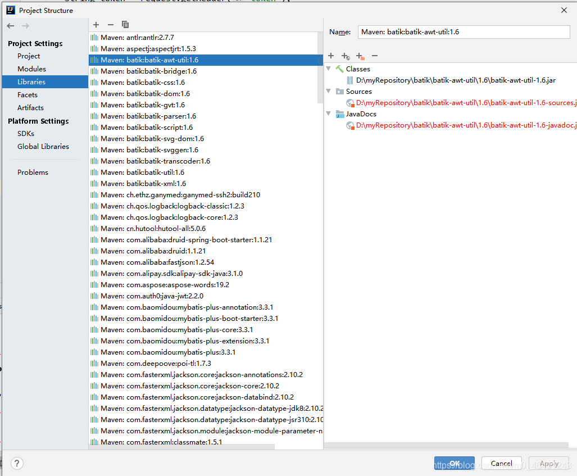Select jackson-databind:2.10.2 library
This screenshot has height=476, width=577.
click(206, 397)
